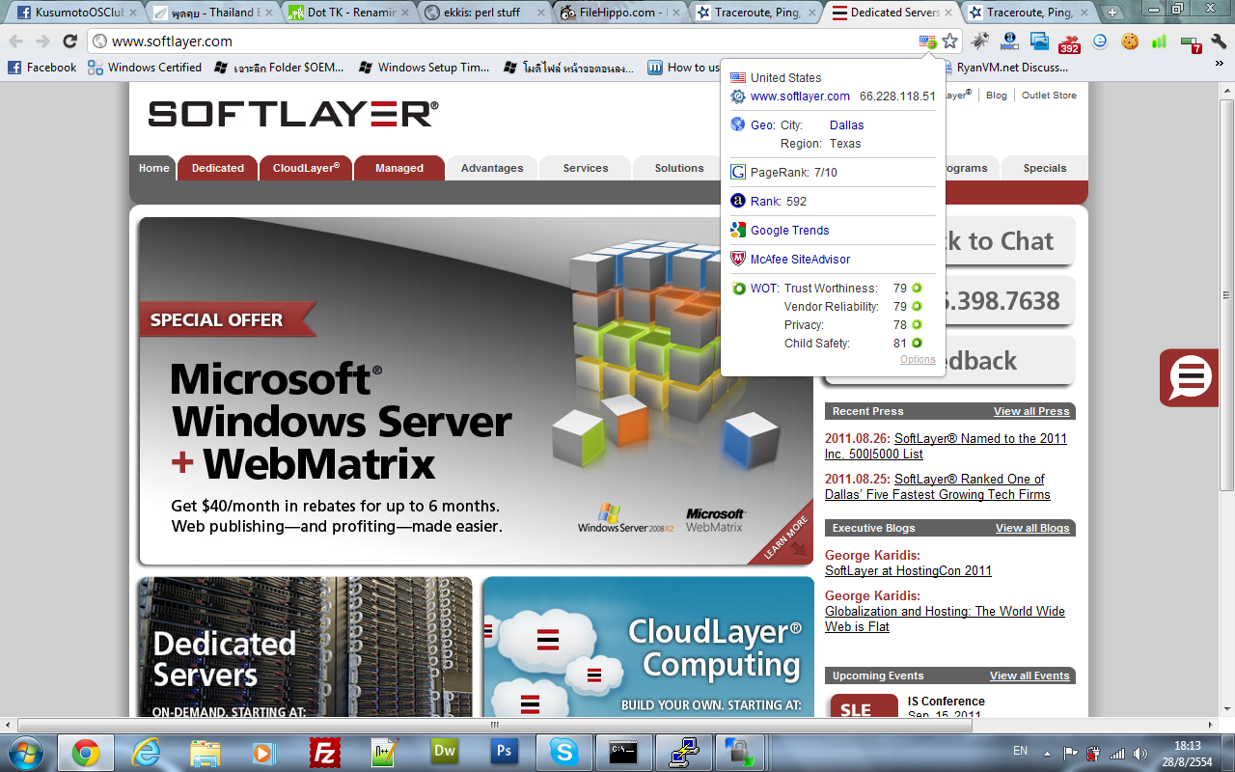Close the Dedicated Servers tab
The width and height of the screenshot is (1235, 772).
pos(949,13)
